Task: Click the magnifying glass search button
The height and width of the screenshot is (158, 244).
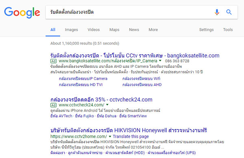Action: 229,12
